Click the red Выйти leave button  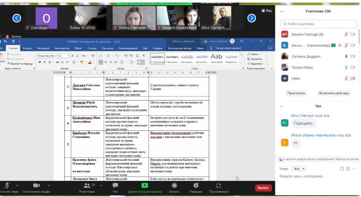pos(263,188)
